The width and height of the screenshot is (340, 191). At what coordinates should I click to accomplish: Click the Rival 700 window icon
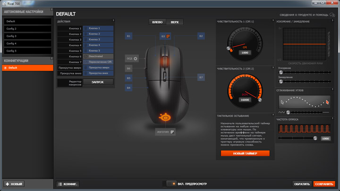(x=4, y=3)
